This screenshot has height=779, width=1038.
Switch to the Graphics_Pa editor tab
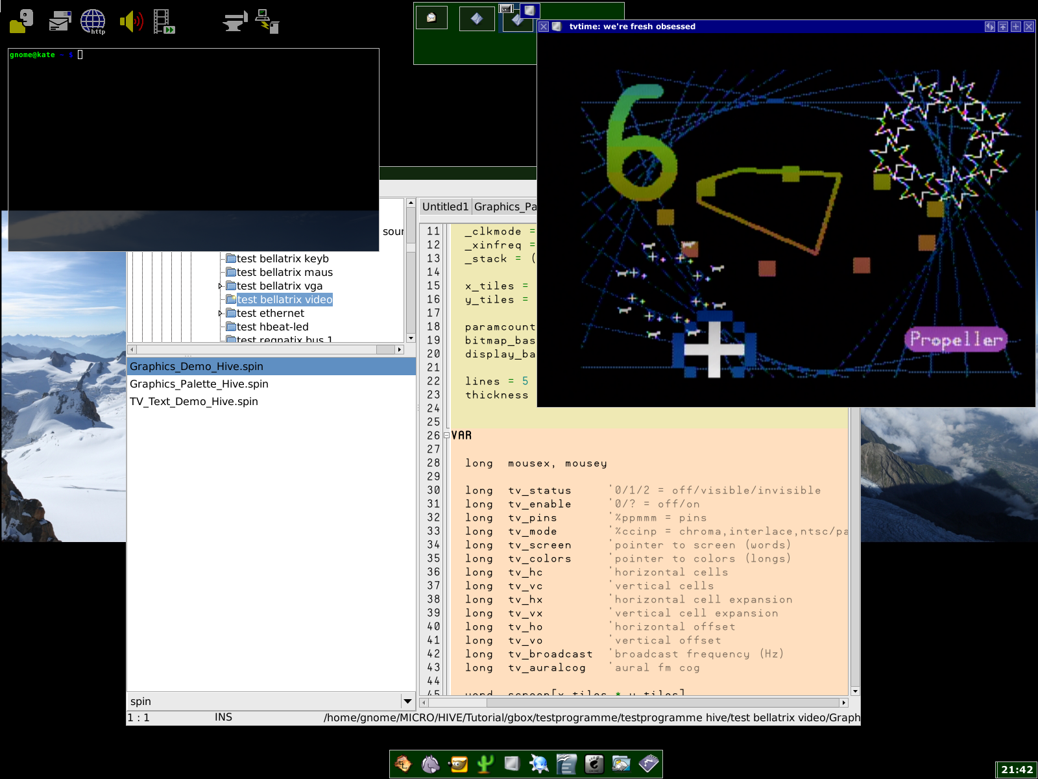click(505, 206)
